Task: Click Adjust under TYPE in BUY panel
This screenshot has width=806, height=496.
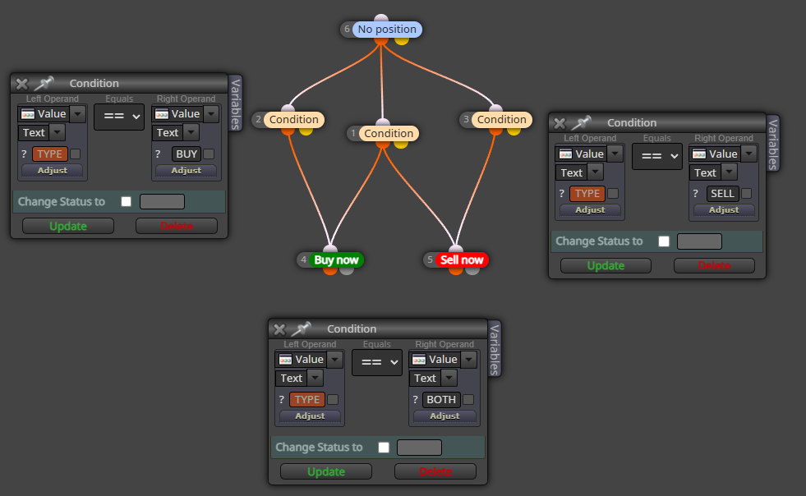Action: pyautogui.click(x=52, y=171)
